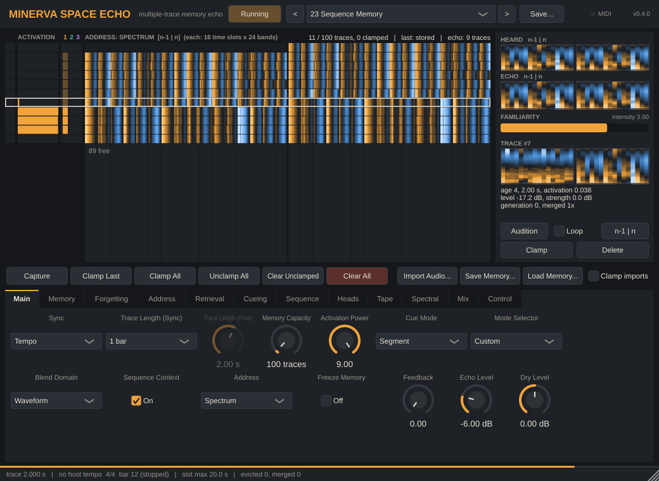
Task: Switch to the Heads tab
Action: coord(348,299)
